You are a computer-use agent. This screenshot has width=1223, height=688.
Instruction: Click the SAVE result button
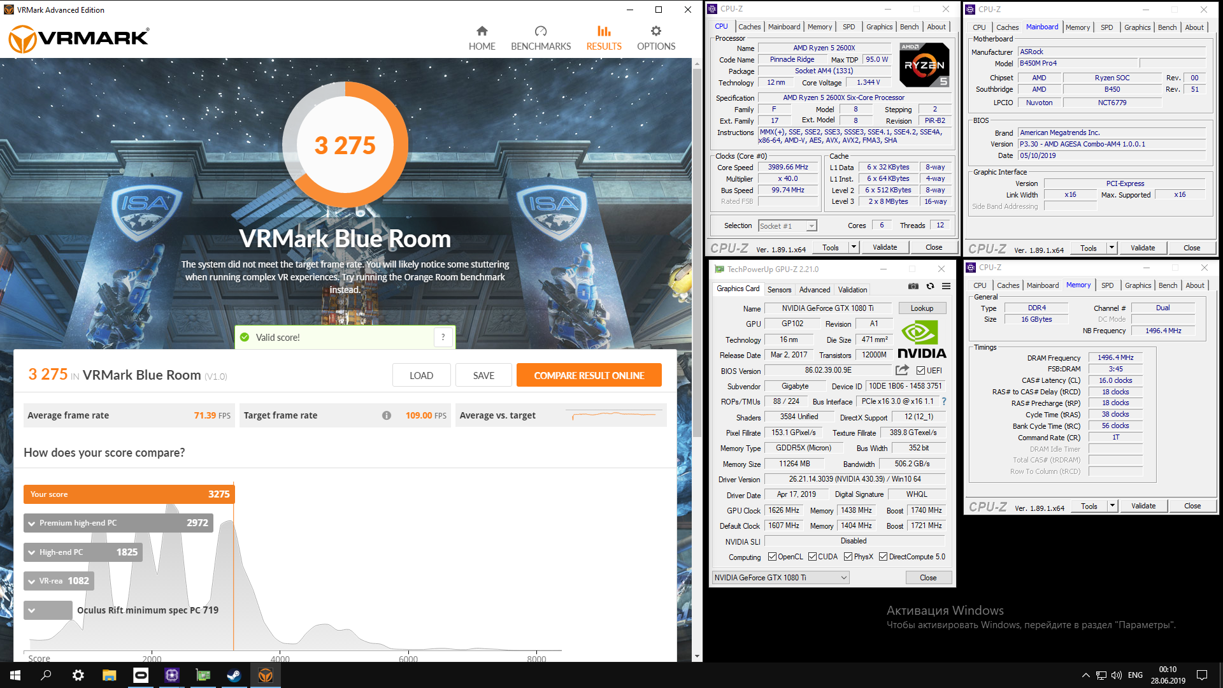pyautogui.click(x=483, y=375)
